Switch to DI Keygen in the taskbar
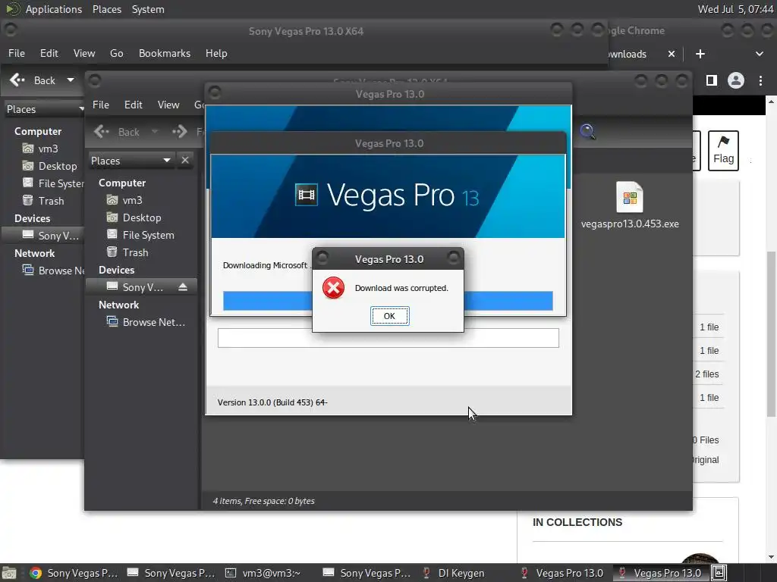 click(x=454, y=573)
